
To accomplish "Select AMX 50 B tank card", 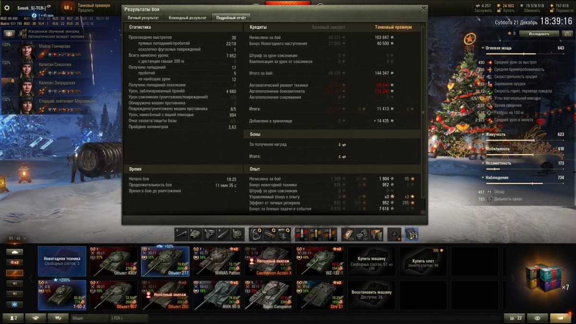I will coord(217,294).
